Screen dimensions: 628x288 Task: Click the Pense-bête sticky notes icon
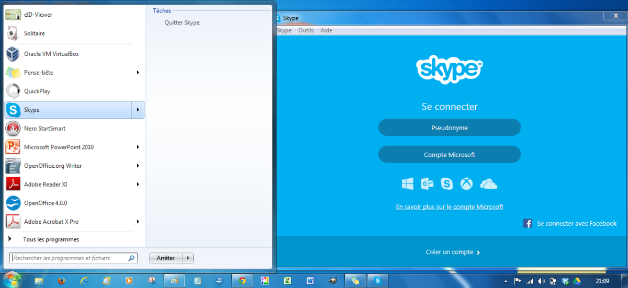click(13, 73)
